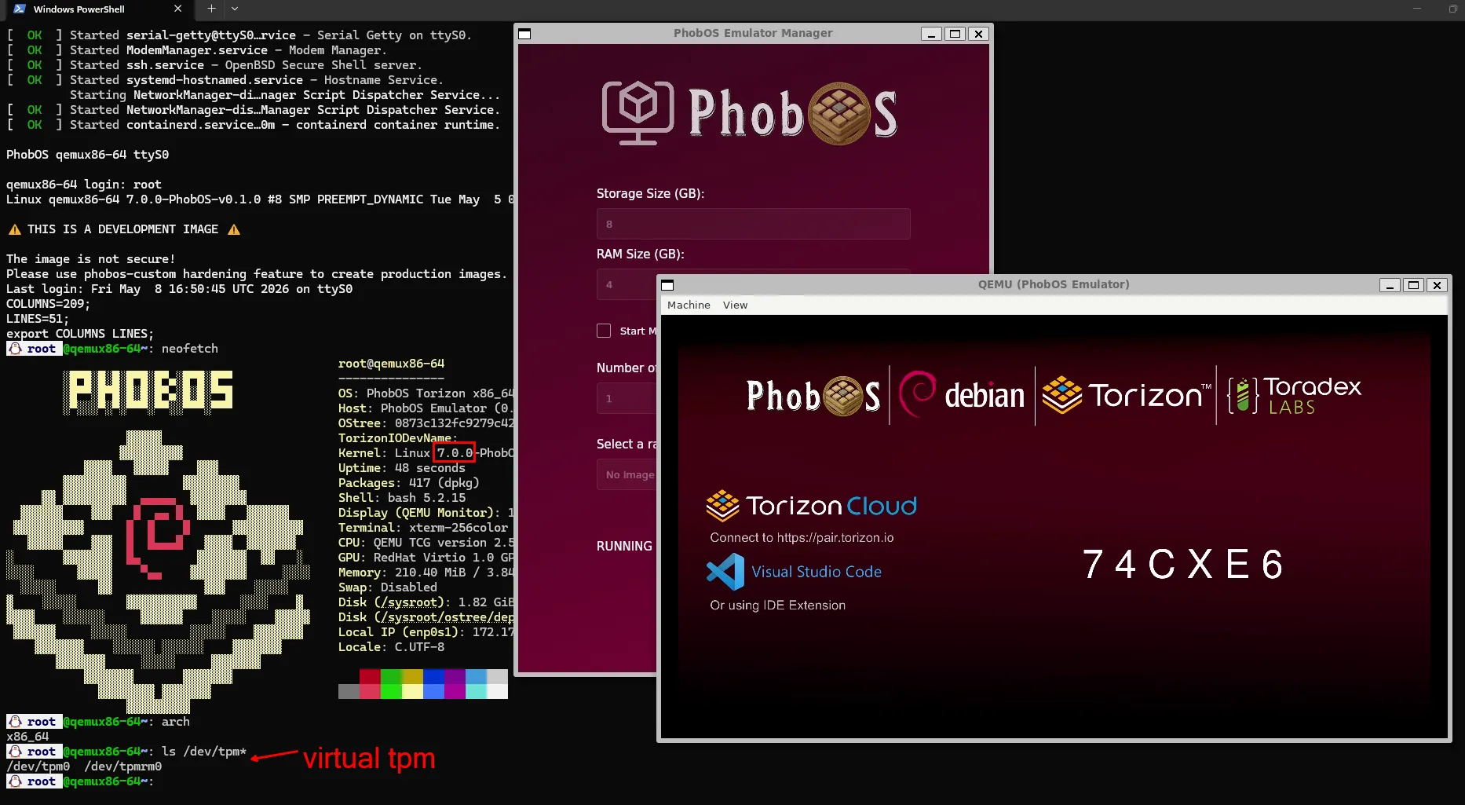Image resolution: width=1465 pixels, height=805 pixels.
Task: Click the PhobOS logo in QEMU splash
Action: tap(813, 396)
